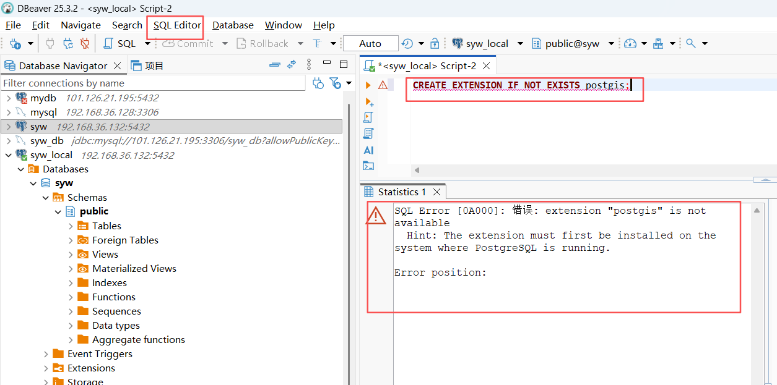Open the Window menu
This screenshot has height=385, width=777.
284,25
